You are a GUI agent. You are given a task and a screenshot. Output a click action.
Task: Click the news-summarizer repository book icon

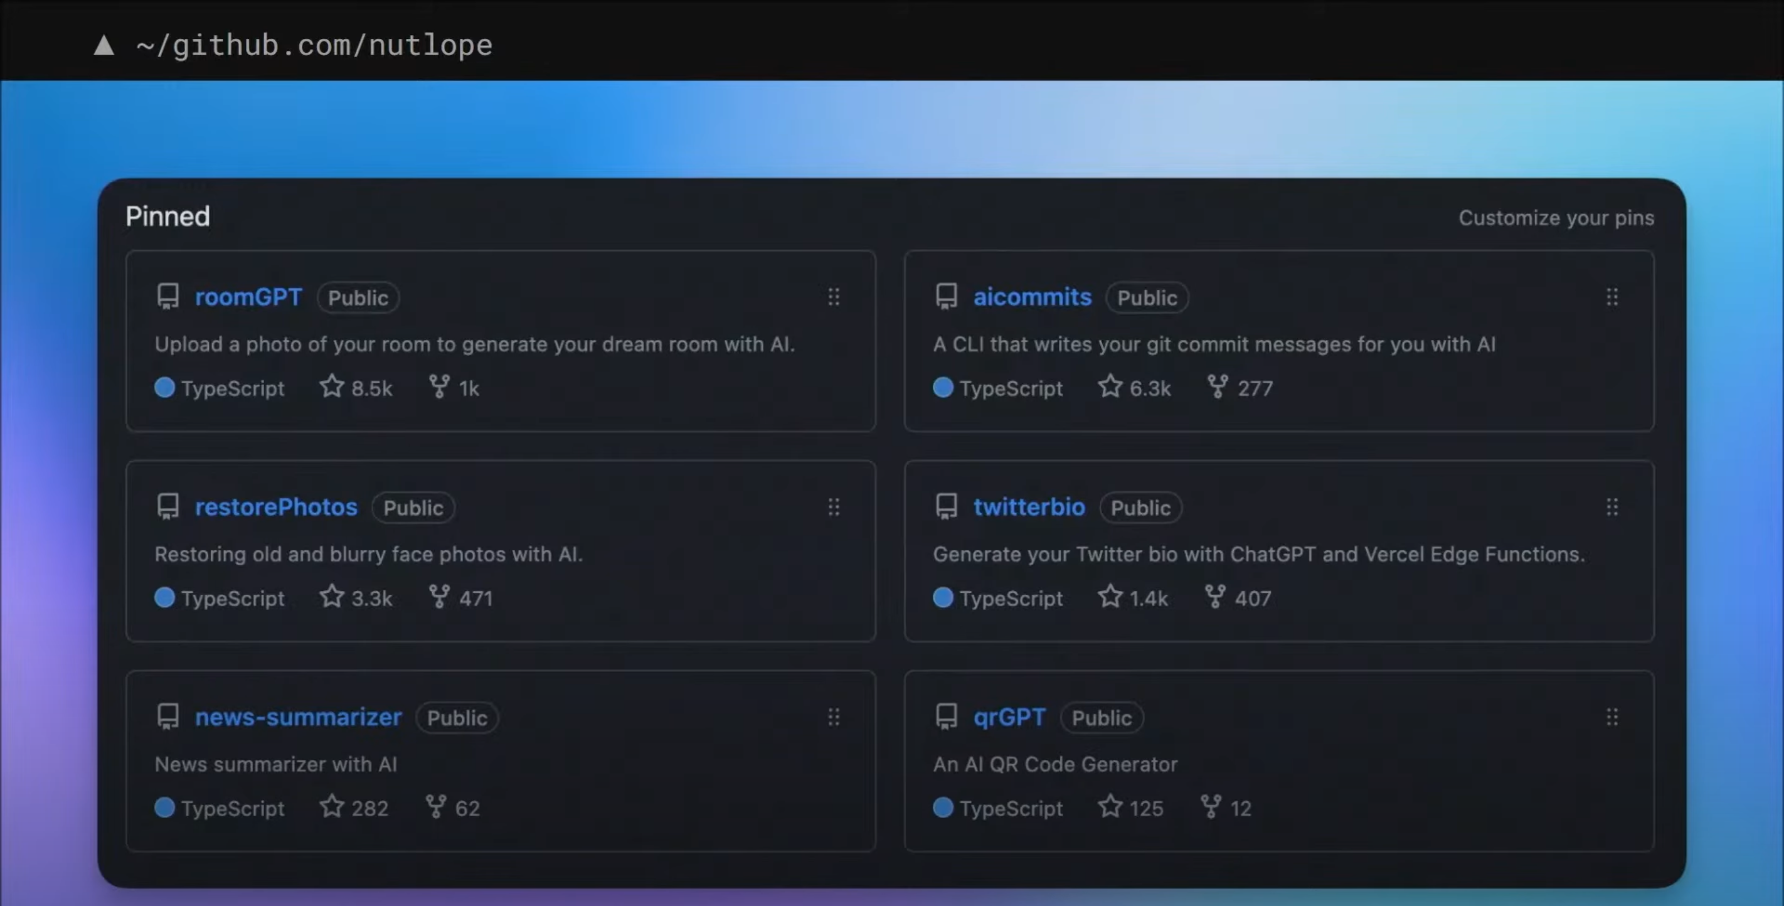[x=167, y=717]
